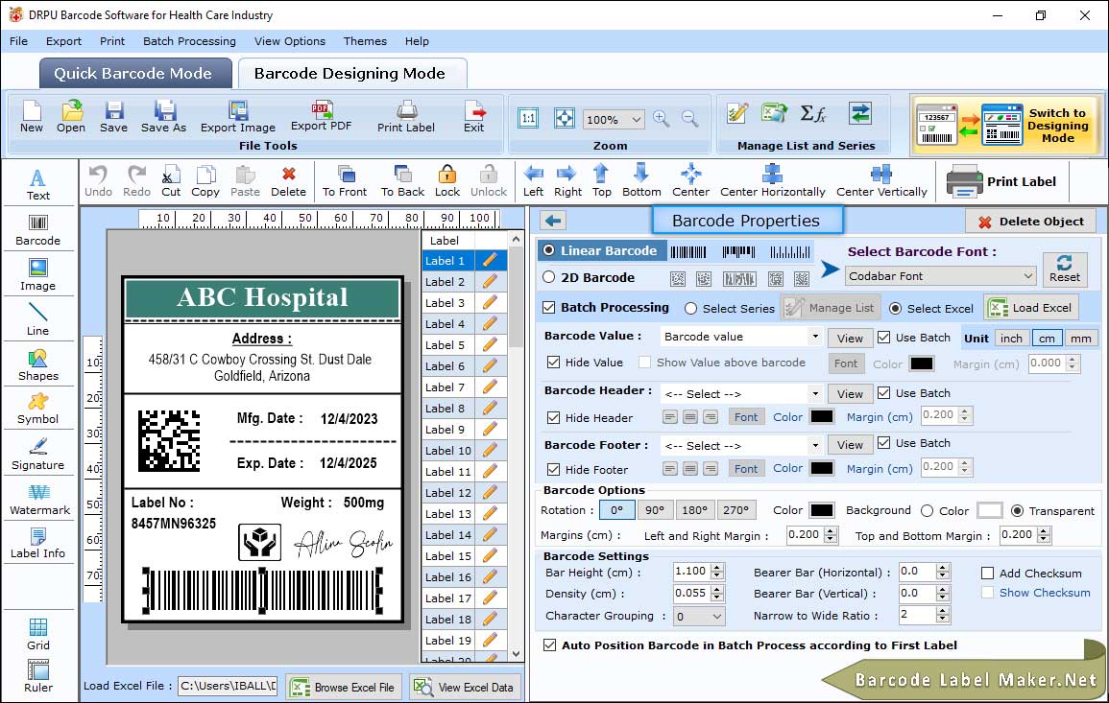1109x703 pixels.
Task: Select the Barcode tool in sidebar
Action: coord(38,230)
